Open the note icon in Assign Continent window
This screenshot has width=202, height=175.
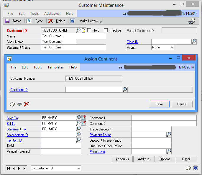[x=12, y=104]
